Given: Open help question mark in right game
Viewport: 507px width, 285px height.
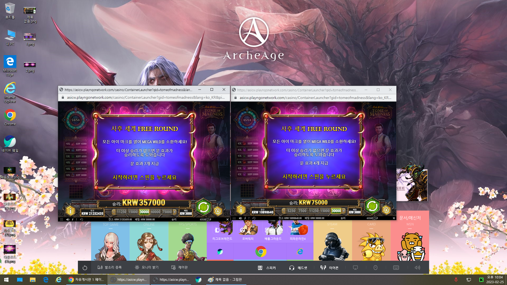Looking at the screenshot, I should pos(249,218).
